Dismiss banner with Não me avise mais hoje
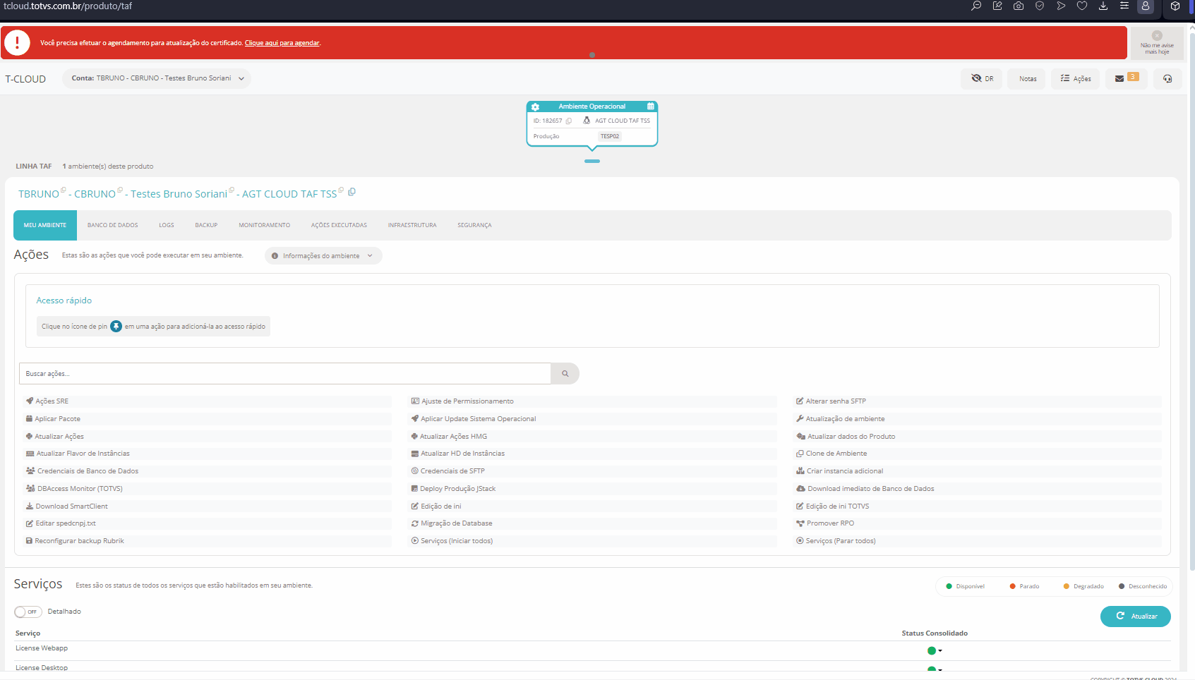Viewport: 1195px width, 680px height. pos(1157,43)
